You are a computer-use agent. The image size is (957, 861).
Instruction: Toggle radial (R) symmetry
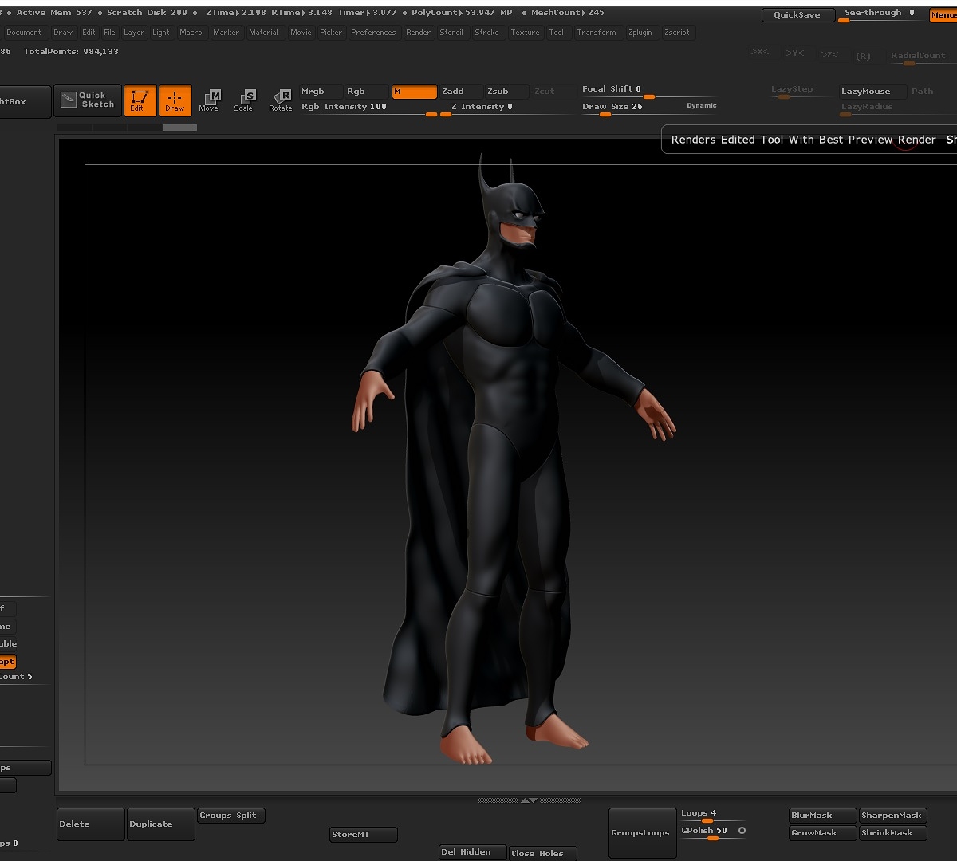point(864,56)
